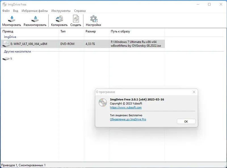This screenshot has width=227, height=168.
Task: Sort by the Тип column header
Action: [x=63, y=31]
